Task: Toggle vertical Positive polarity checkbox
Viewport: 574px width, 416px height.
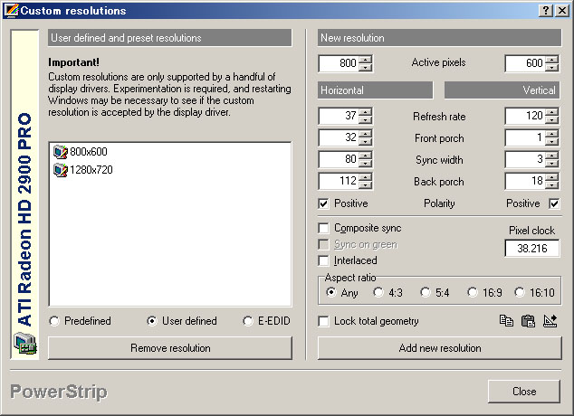Action: (x=554, y=203)
